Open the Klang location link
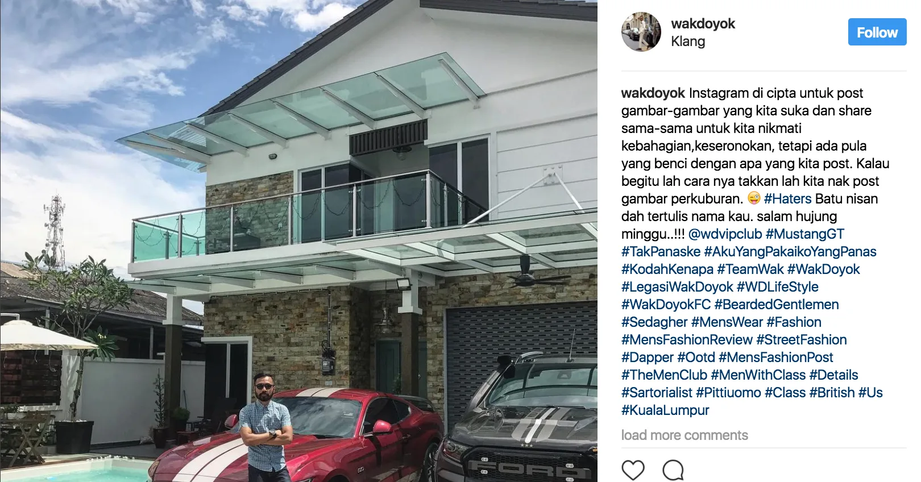Screen dimensions: 921x482 [688, 41]
